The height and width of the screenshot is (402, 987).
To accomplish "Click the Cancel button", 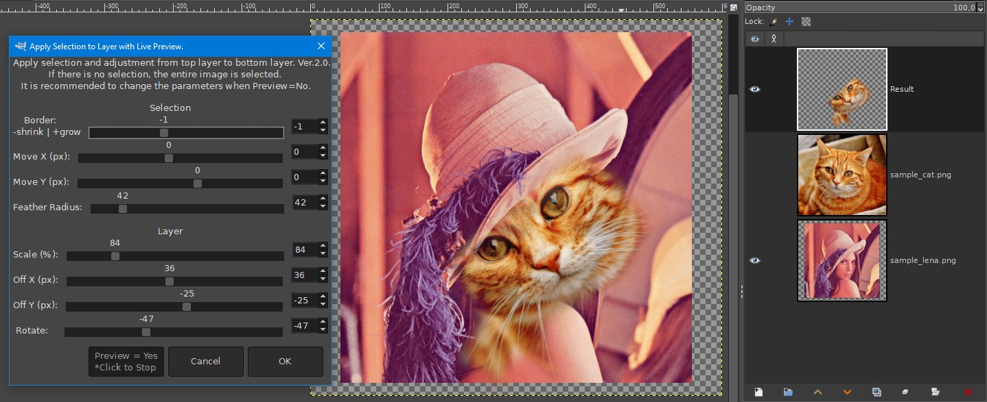I will pos(205,362).
